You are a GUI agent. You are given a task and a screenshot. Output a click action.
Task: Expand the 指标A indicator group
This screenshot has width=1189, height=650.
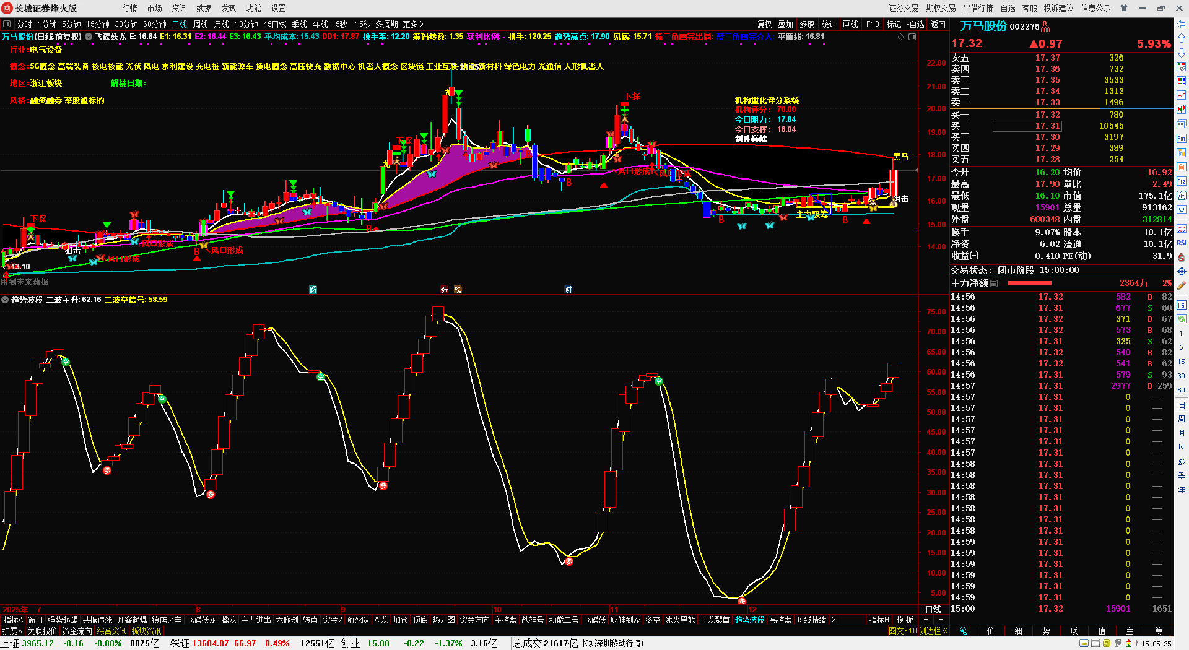[13, 620]
